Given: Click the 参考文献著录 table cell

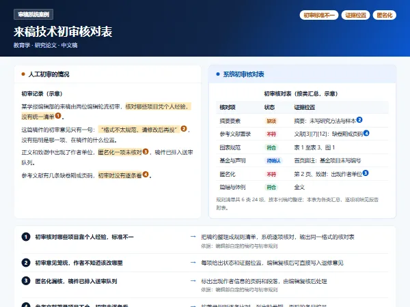Looking at the screenshot, I should point(235,134).
